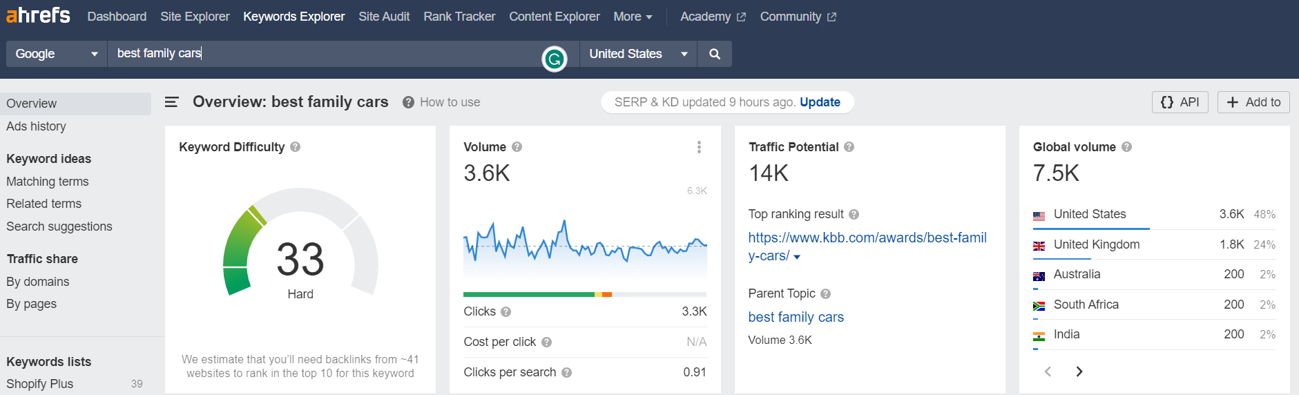Open Global volume help icon
The image size is (1299, 395).
point(1126,147)
